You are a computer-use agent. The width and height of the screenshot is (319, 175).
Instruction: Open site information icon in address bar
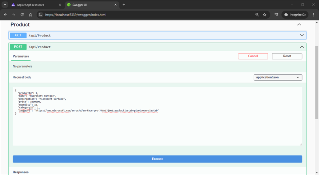tap(40, 15)
